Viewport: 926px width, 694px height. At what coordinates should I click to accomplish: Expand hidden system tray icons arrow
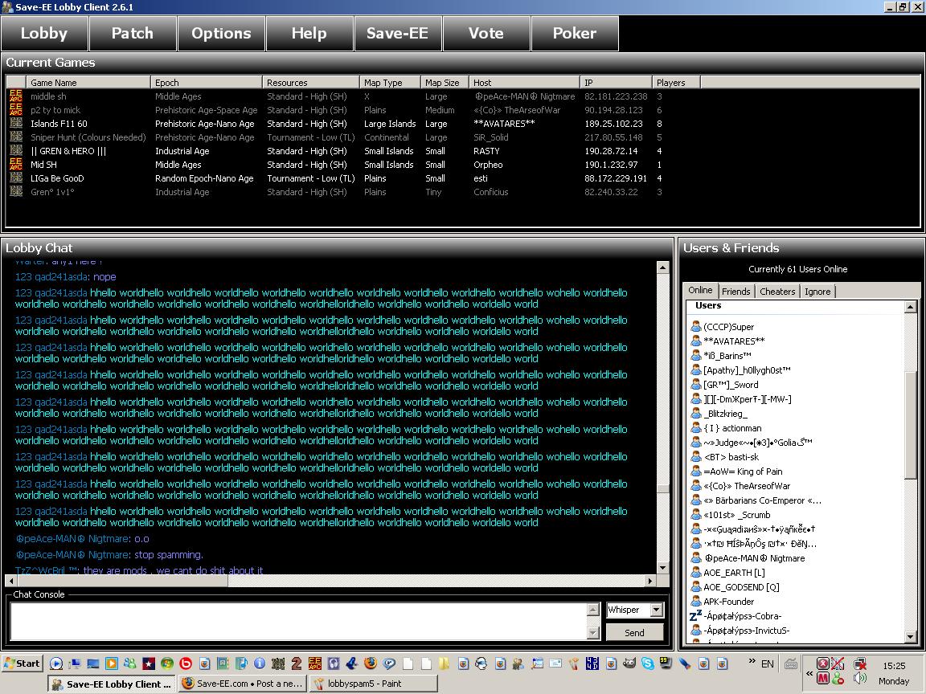tap(809, 673)
